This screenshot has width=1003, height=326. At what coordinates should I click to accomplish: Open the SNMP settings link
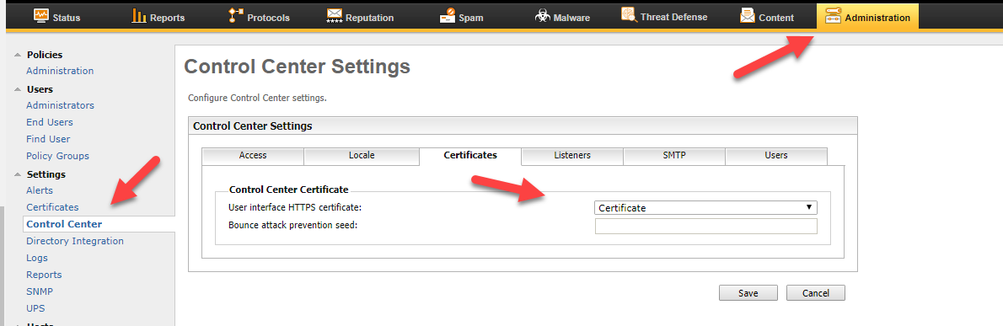tap(40, 291)
